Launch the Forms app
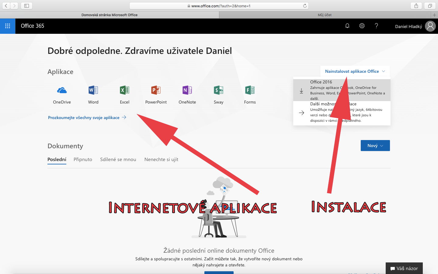Screen dimensions: 438x274 [250, 95]
